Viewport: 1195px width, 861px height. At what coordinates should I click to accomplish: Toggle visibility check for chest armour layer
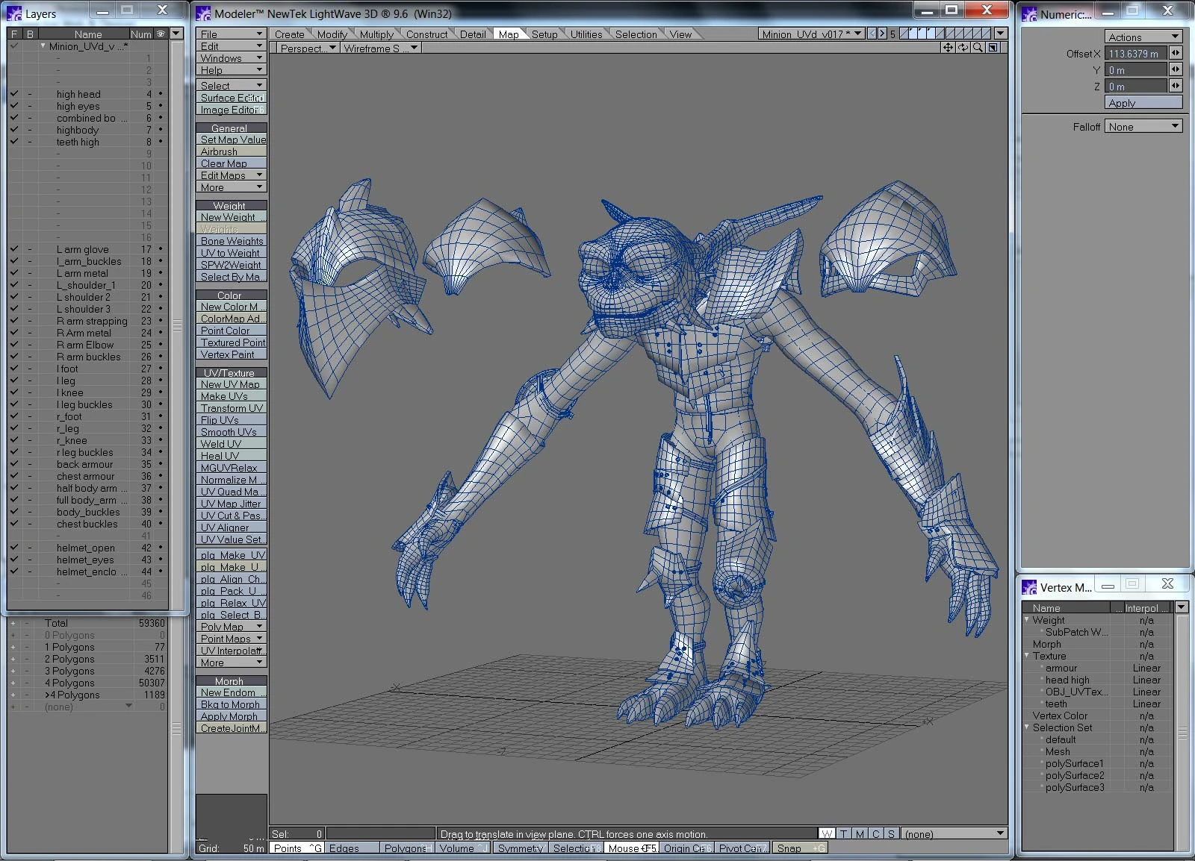(13, 476)
